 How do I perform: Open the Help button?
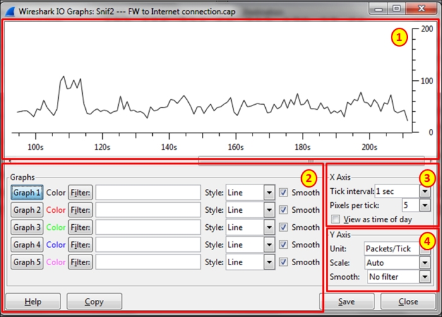pos(33,302)
